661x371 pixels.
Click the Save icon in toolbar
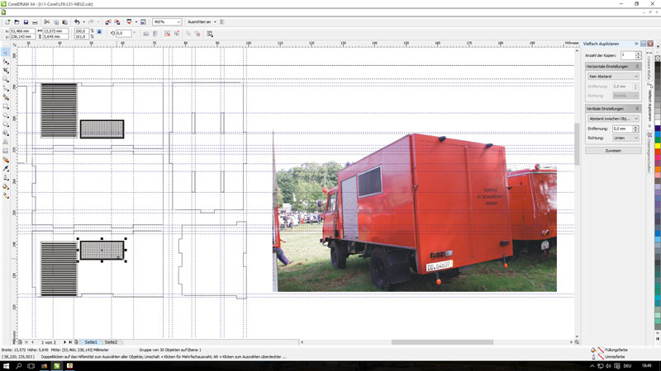pos(26,22)
